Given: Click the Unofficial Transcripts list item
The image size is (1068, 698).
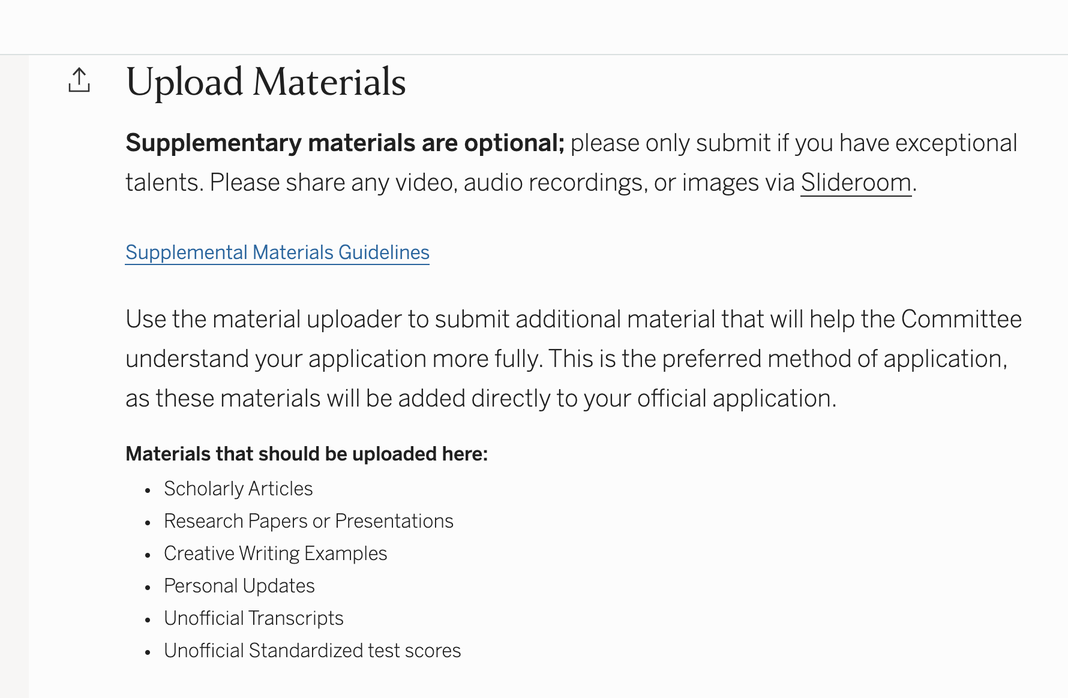Looking at the screenshot, I should coord(253,618).
